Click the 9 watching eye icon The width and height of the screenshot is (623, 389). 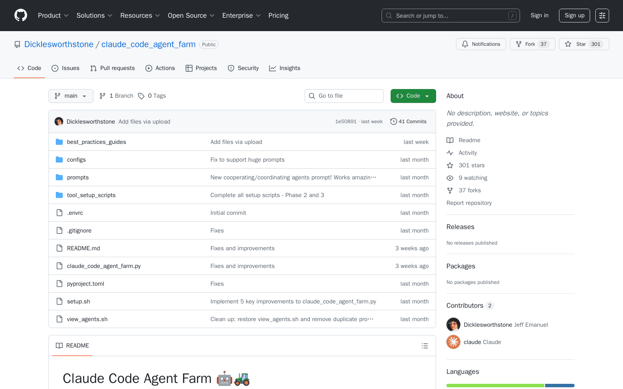pos(450,178)
